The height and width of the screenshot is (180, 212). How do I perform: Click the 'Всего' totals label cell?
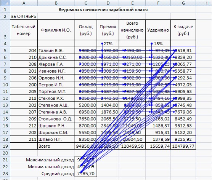56,146
